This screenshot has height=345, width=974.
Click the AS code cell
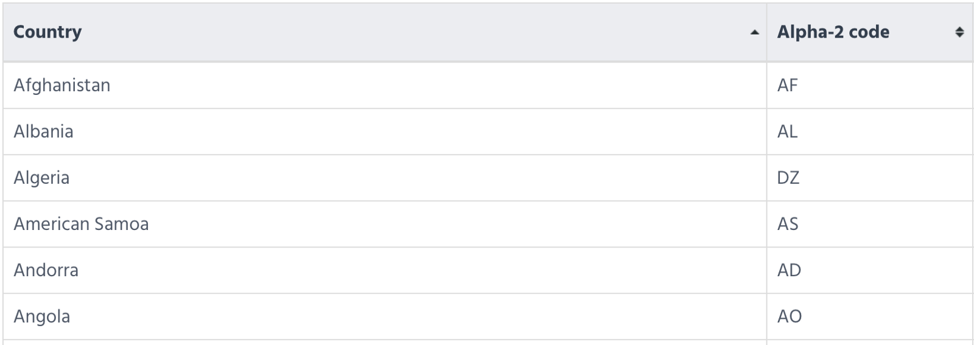(x=870, y=224)
